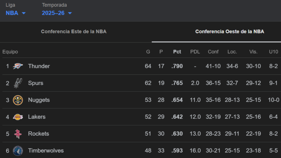Sort standings by the Pct column
This screenshot has height=158, width=281.
(177, 52)
